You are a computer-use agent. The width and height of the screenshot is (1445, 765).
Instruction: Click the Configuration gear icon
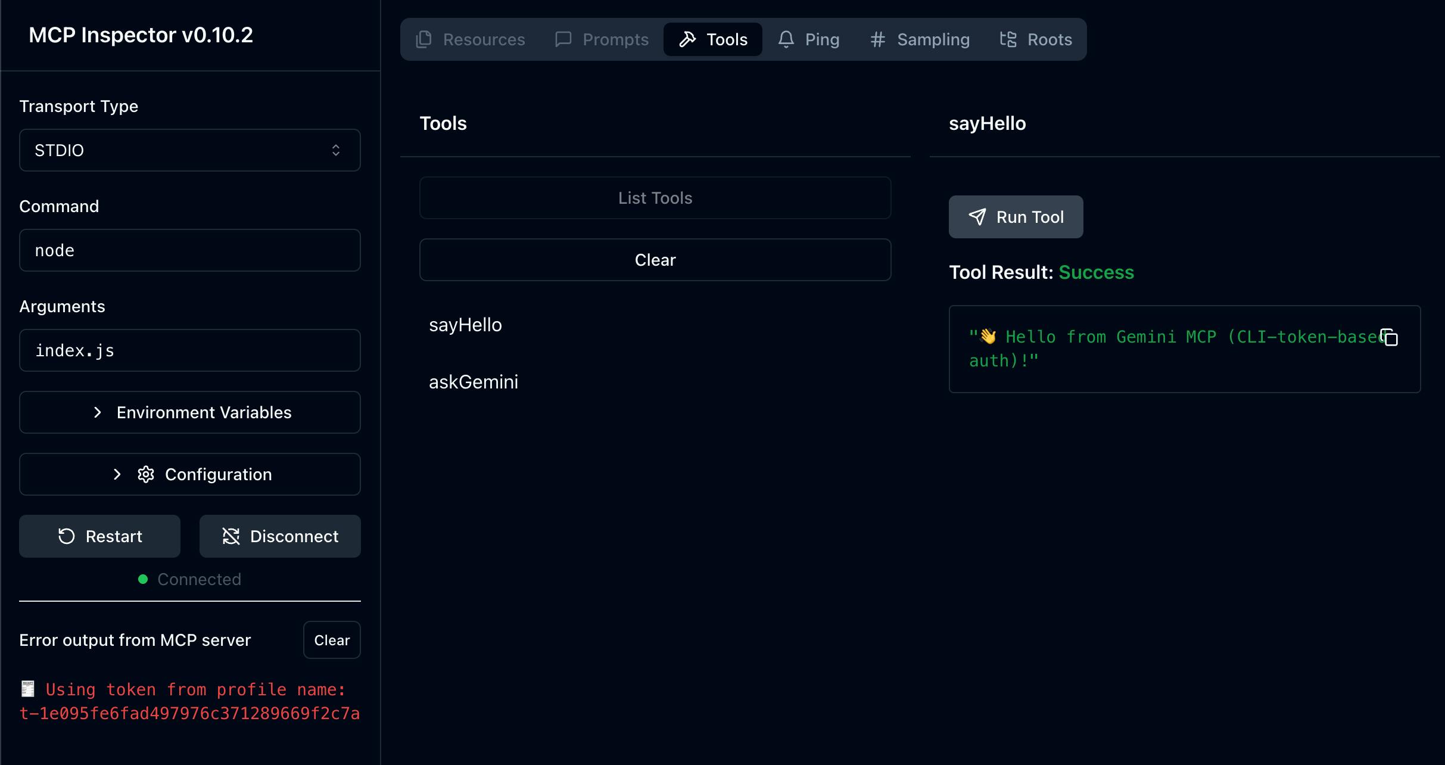click(146, 474)
